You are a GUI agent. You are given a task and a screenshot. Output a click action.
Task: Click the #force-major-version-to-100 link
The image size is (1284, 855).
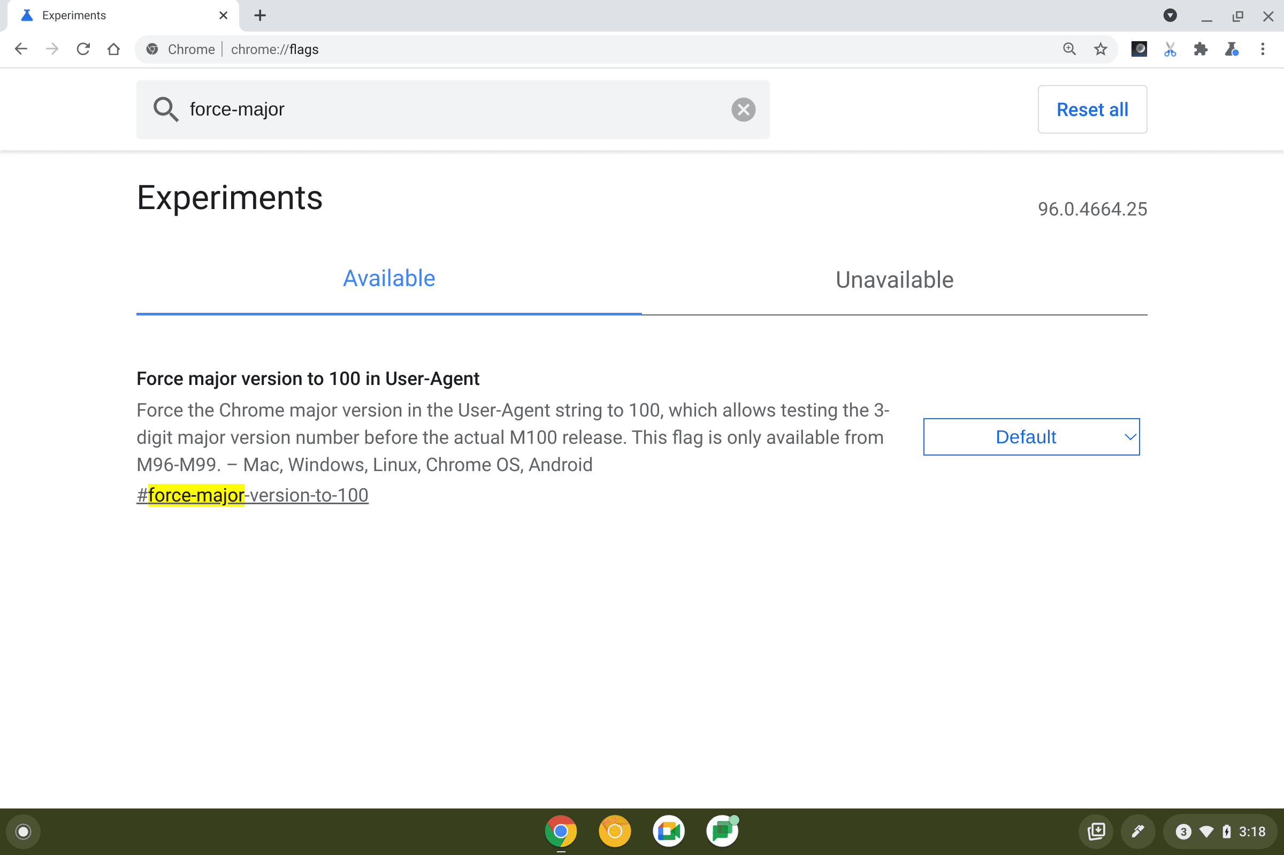[x=252, y=494]
